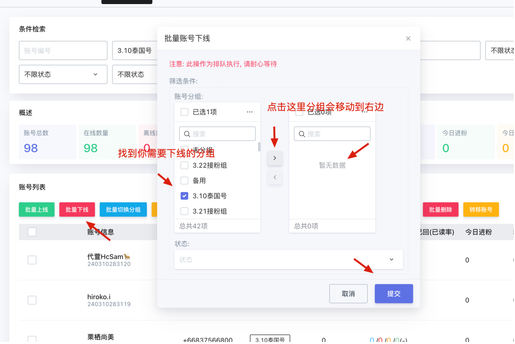515x344 pixels.
Task: Click into the 账号编号 input field
Action: [63, 50]
